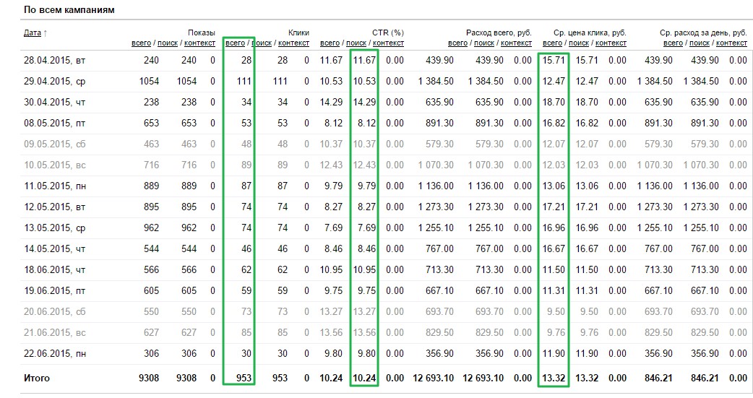Sort the table by the Дата column link
This screenshot has width=753, height=398.
pos(33,33)
